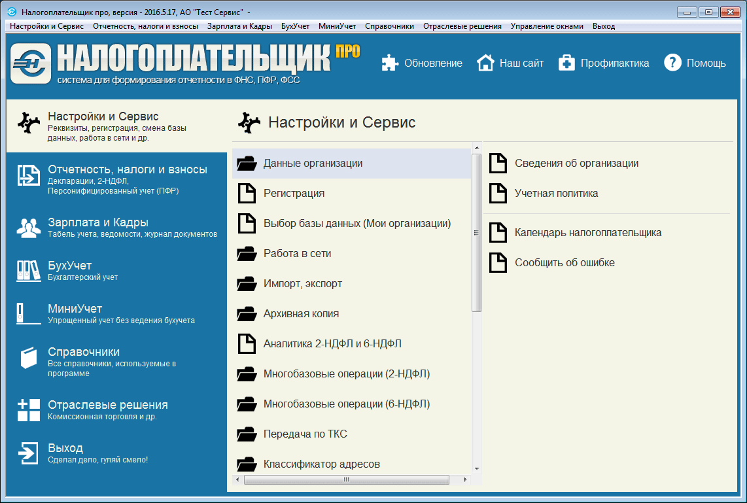
Task: Click the list's scroll up arrow
Action: pos(476,148)
